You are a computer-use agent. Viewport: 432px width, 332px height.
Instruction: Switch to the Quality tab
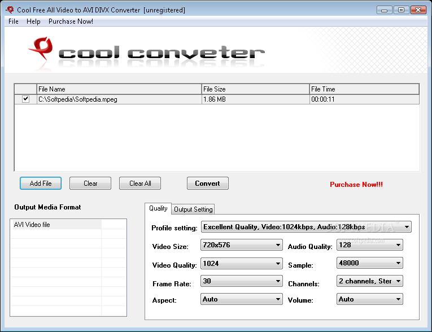coord(158,208)
